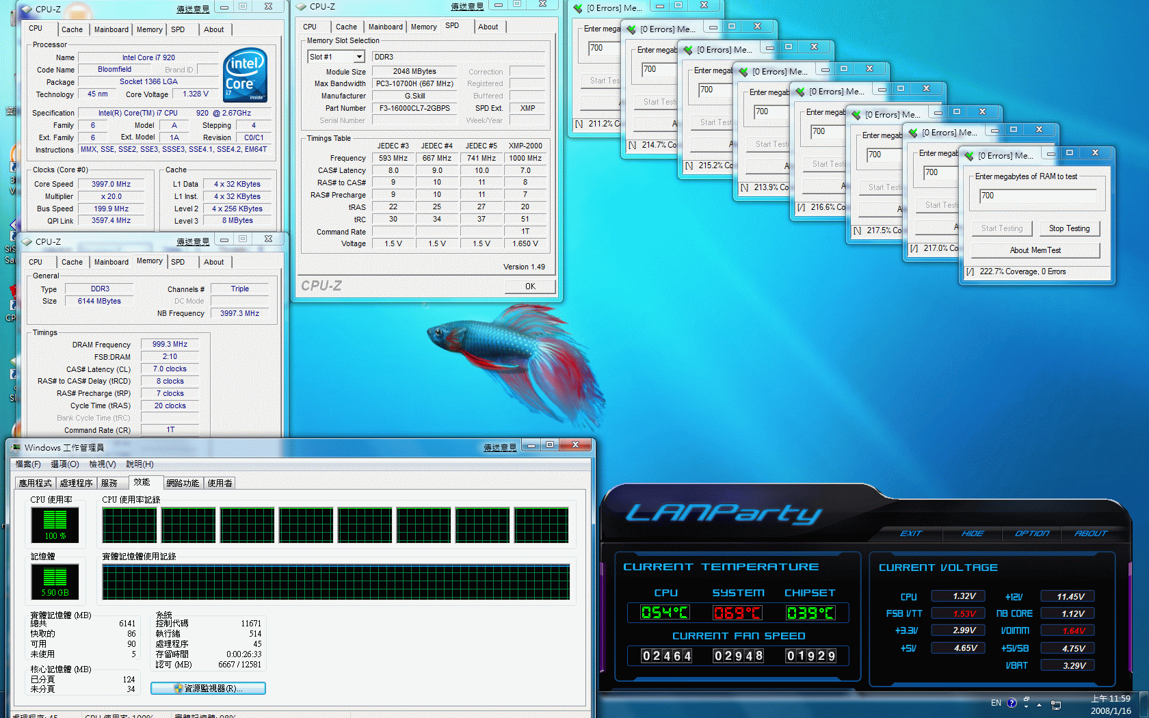The width and height of the screenshot is (1149, 718).
Task: Switch to the Mainboard tab in the top-left CPU-Z window
Action: (111, 29)
